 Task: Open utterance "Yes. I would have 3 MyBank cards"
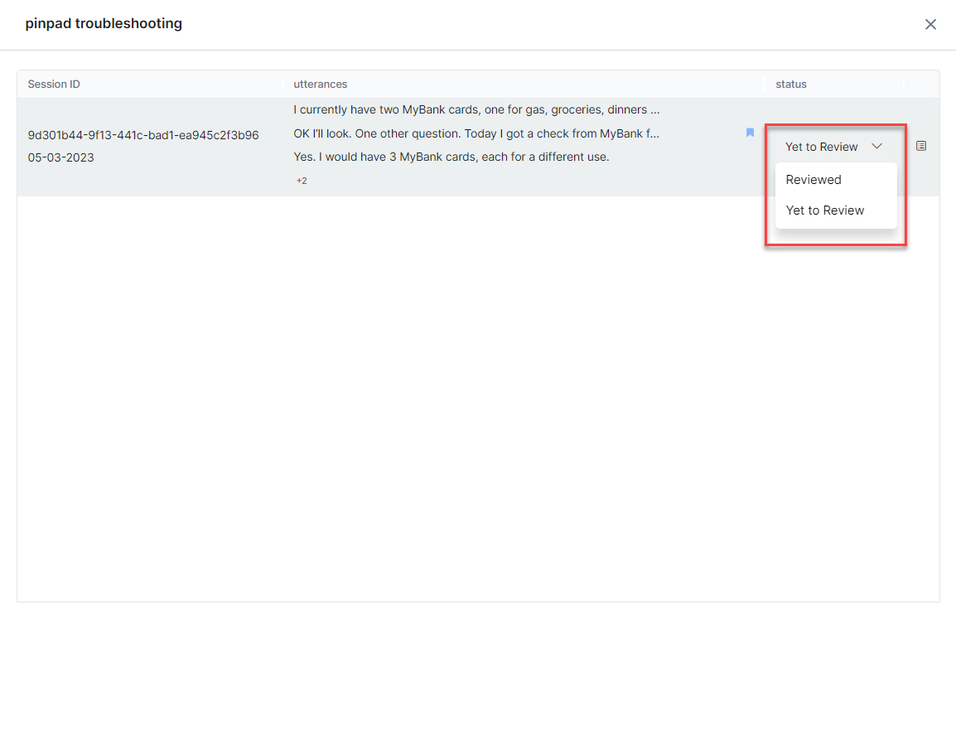[451, 157]
